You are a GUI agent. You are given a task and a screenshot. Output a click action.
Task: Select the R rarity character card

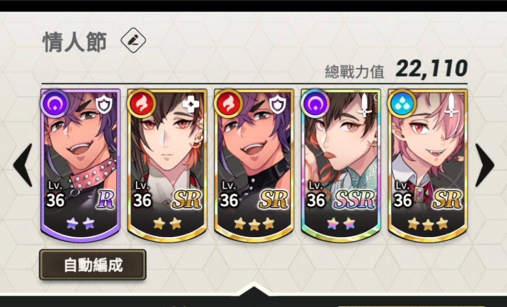point(81,165)
